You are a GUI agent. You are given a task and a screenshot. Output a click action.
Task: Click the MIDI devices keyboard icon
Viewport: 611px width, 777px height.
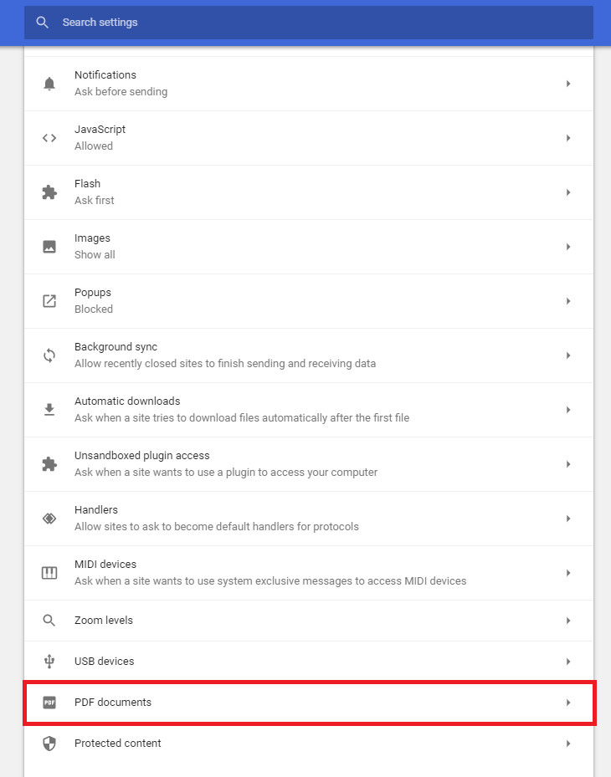pos(49,573)
